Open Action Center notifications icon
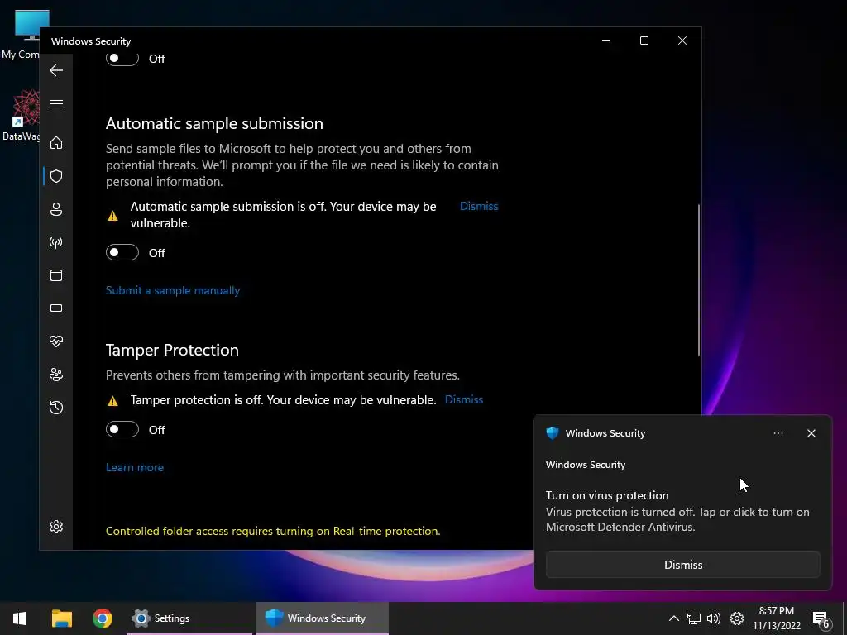The height and width of the screenshot is (635, 847). [821, 619]
